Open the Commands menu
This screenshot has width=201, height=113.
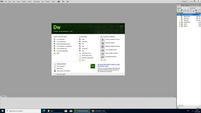(36, 2)
